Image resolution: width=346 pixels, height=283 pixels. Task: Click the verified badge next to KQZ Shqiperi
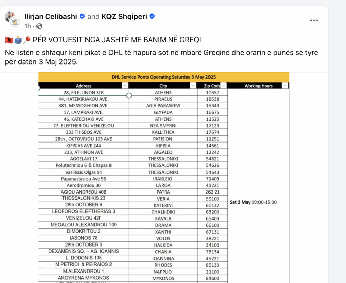(x=152, y=16)
